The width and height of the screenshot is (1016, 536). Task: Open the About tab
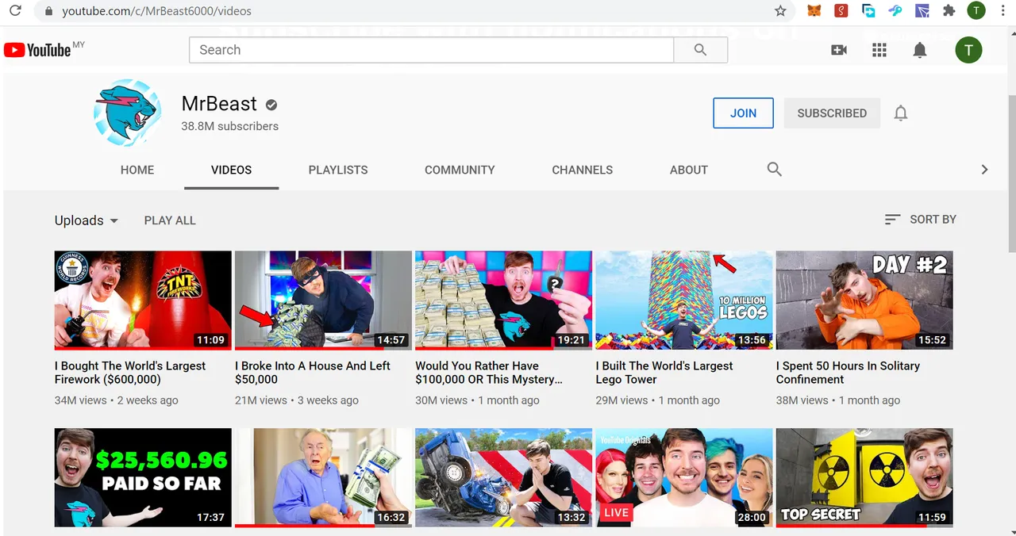(x=688, y=170)
